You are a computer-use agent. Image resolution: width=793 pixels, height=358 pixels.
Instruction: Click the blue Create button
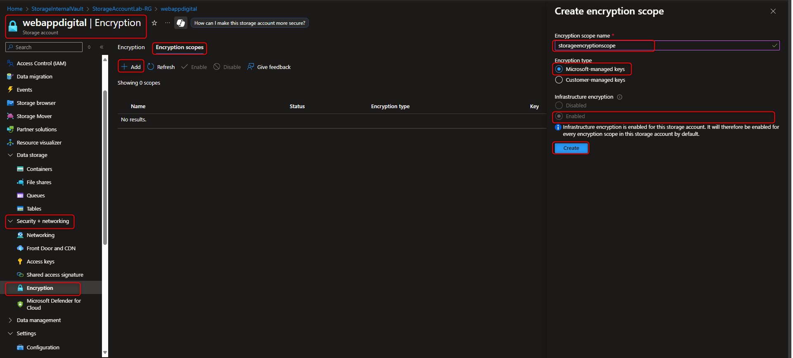point(571,148)
